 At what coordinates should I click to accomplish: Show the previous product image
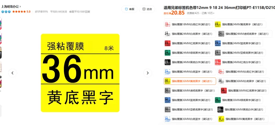pyautogui.click(x=13, y=73)
